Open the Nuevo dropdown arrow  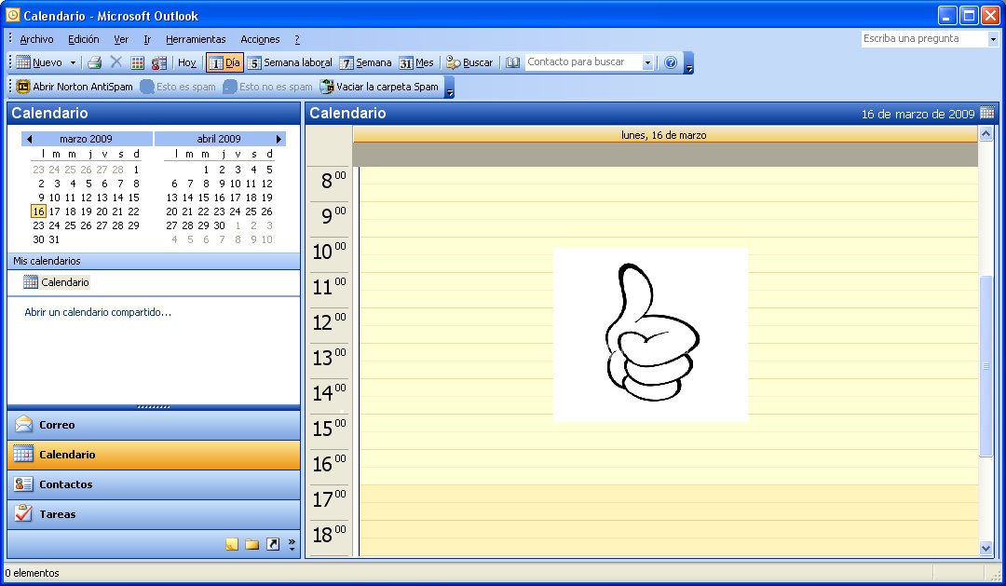[x=71, y=61]
